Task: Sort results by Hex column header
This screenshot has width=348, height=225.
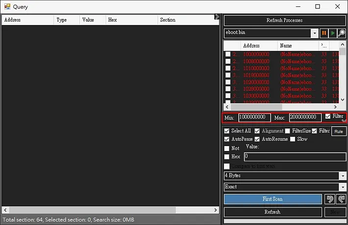Action: (x=131, y=20)
